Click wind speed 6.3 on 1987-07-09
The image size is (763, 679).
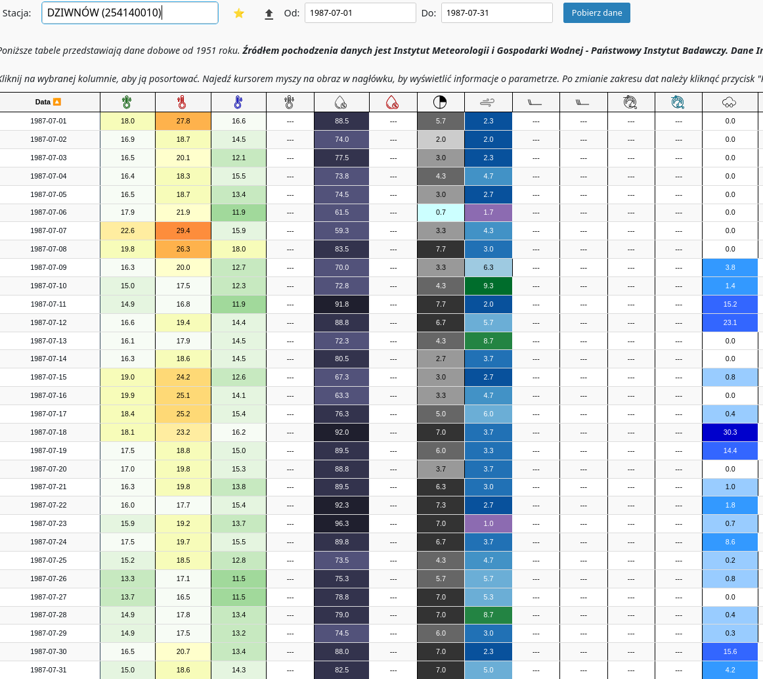tap(488, 267)
